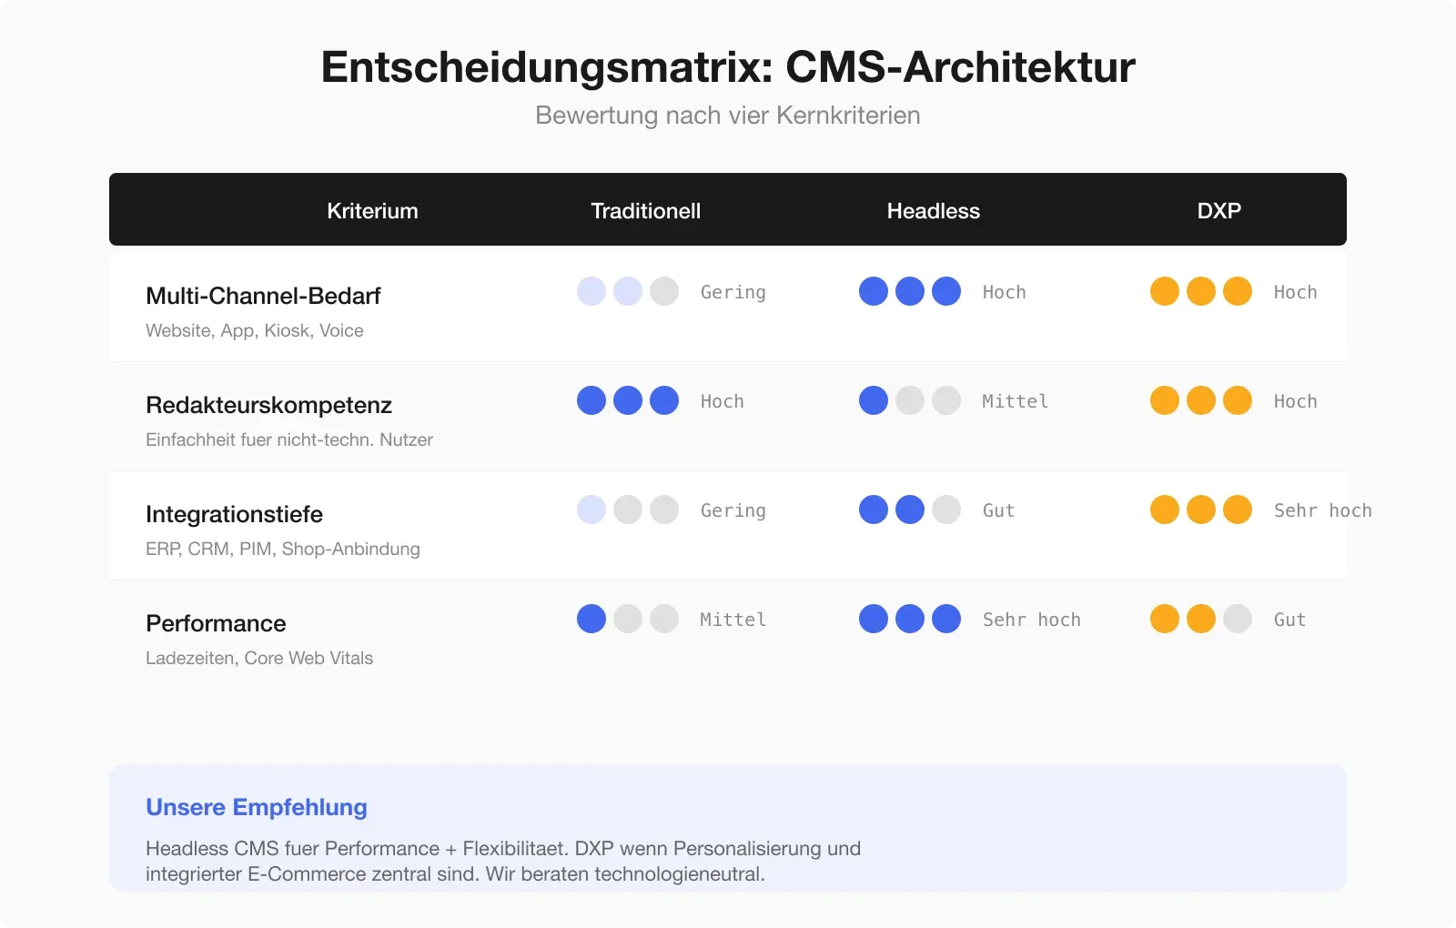
Task: Expand the DXP column header
Action: (x=1218, y=210)
